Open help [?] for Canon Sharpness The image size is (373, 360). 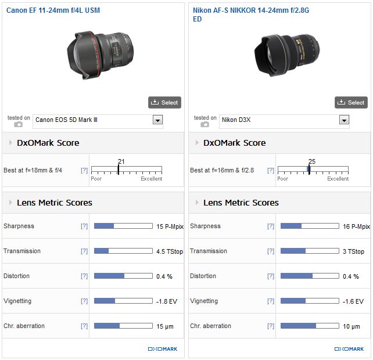tap(84, 226)
